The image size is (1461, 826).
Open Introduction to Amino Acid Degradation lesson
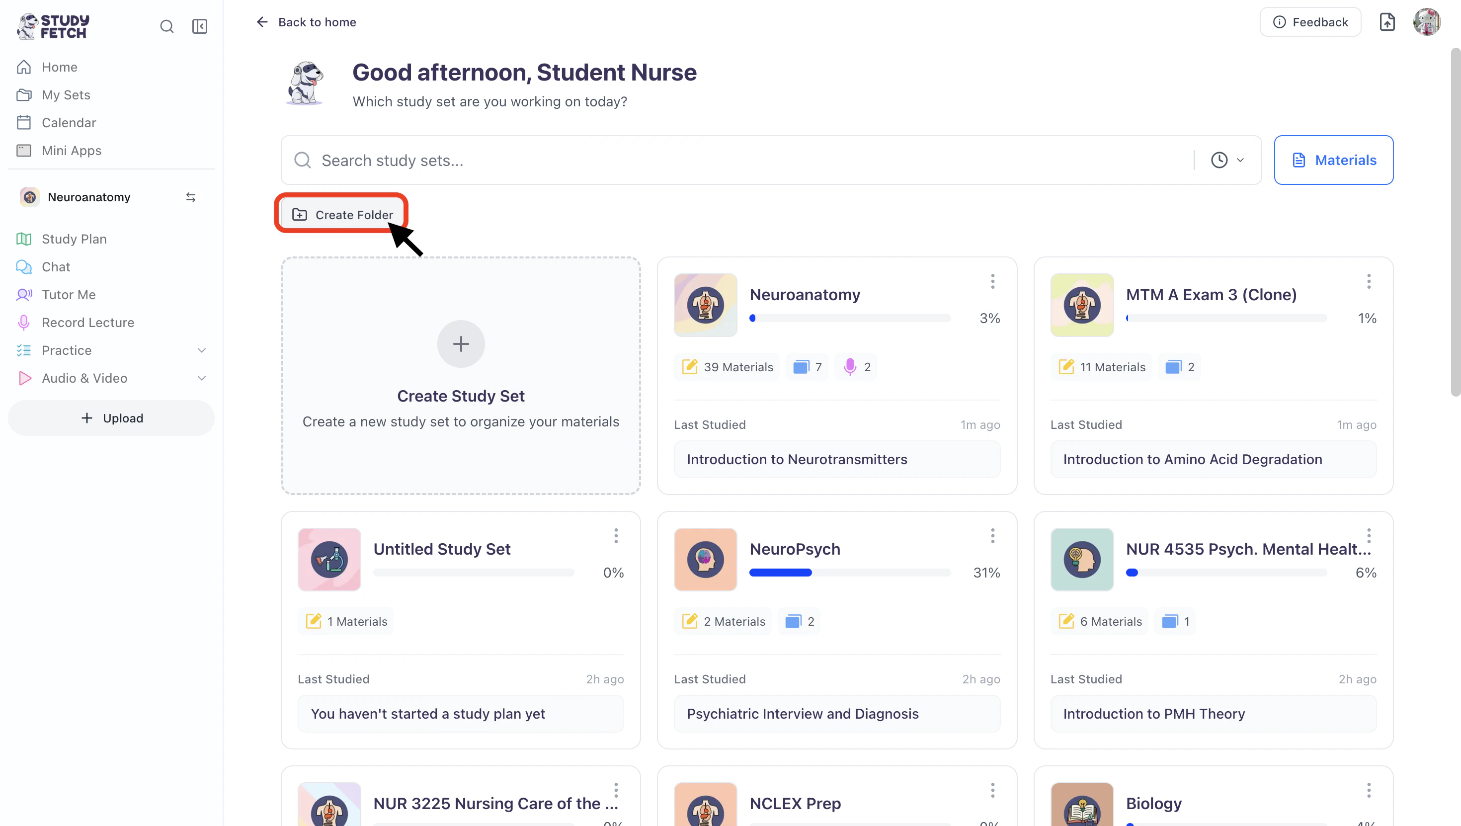click(1213, 459)
